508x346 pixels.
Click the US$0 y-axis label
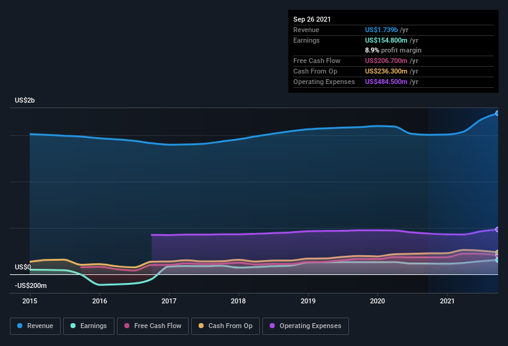click(23, 267)
